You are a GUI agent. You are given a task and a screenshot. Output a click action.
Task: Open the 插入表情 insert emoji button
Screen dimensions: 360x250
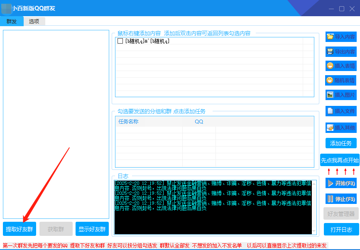click(x=341, y=66)
